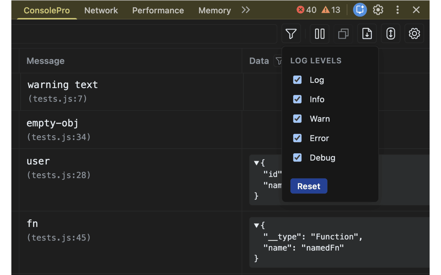Uncheck the Info level checkbox
The width and height of the screenshot is (441, 275).
pos(297,99)
